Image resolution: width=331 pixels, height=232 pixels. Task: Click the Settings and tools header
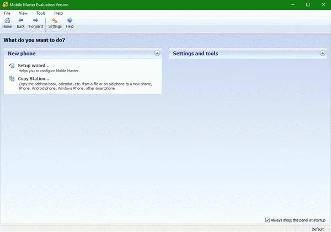pos(248,53)
